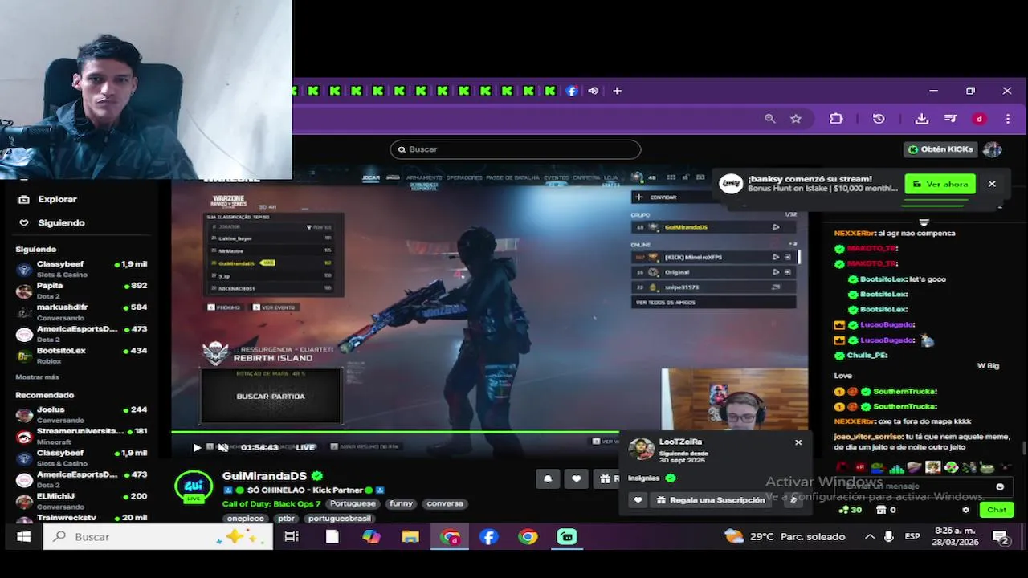Screen dimensions: 1028x578
Task: Show hidden system tray icons
Action: (x=870, y=536)
